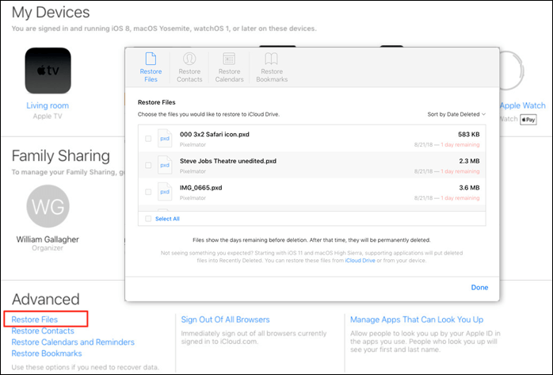Click the Restore Files page icon

tap(151, 59)
